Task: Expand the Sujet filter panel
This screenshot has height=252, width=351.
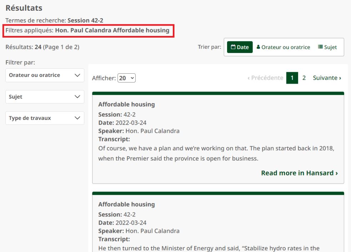Action: pyautogui.click(x=45, y=97)
